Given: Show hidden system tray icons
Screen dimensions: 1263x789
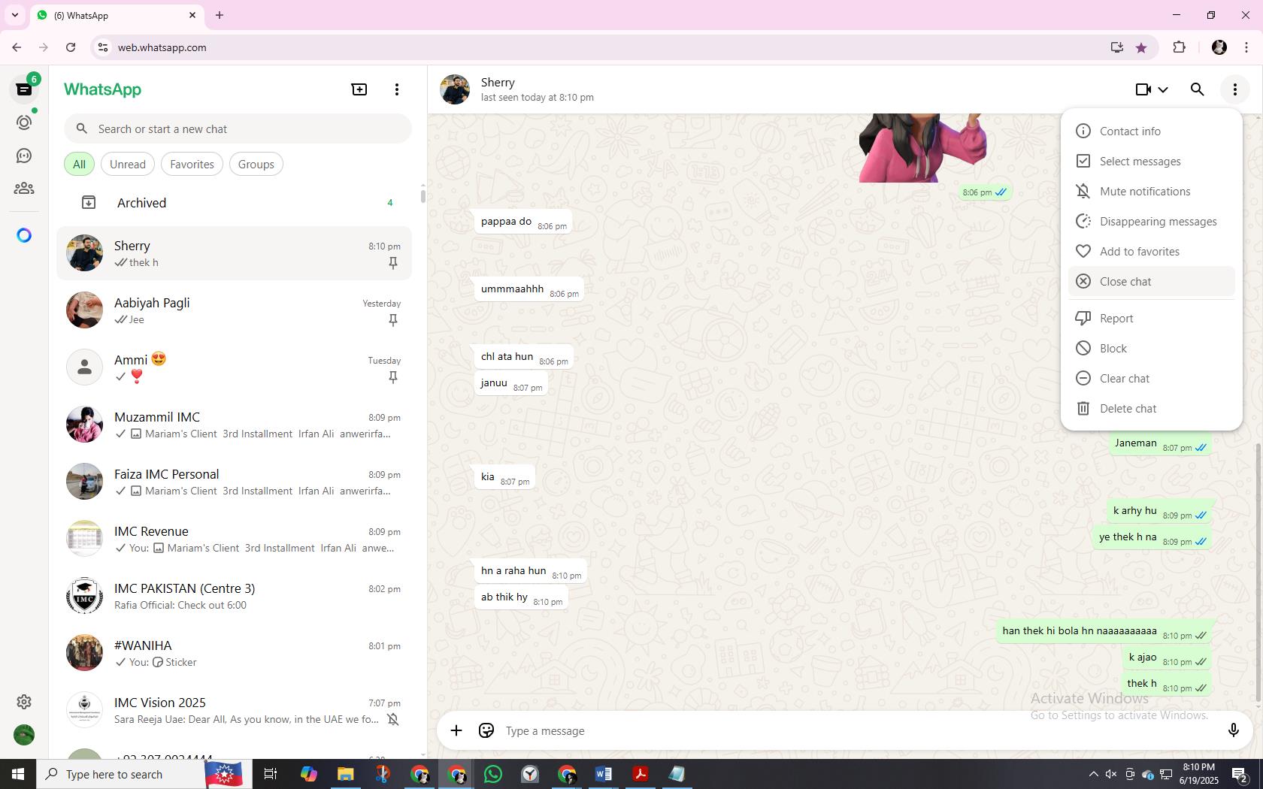Looking at the screenshot, I should click(x=1093, y=774).
